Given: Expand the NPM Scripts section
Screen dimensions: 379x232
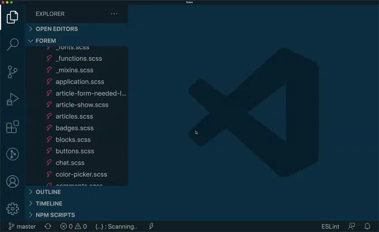Looking at the screenshot, I should tap(77, 215).
